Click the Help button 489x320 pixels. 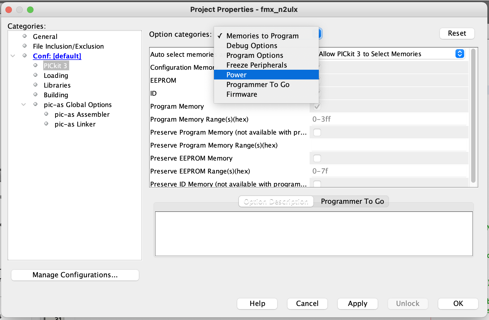point(257,304)
